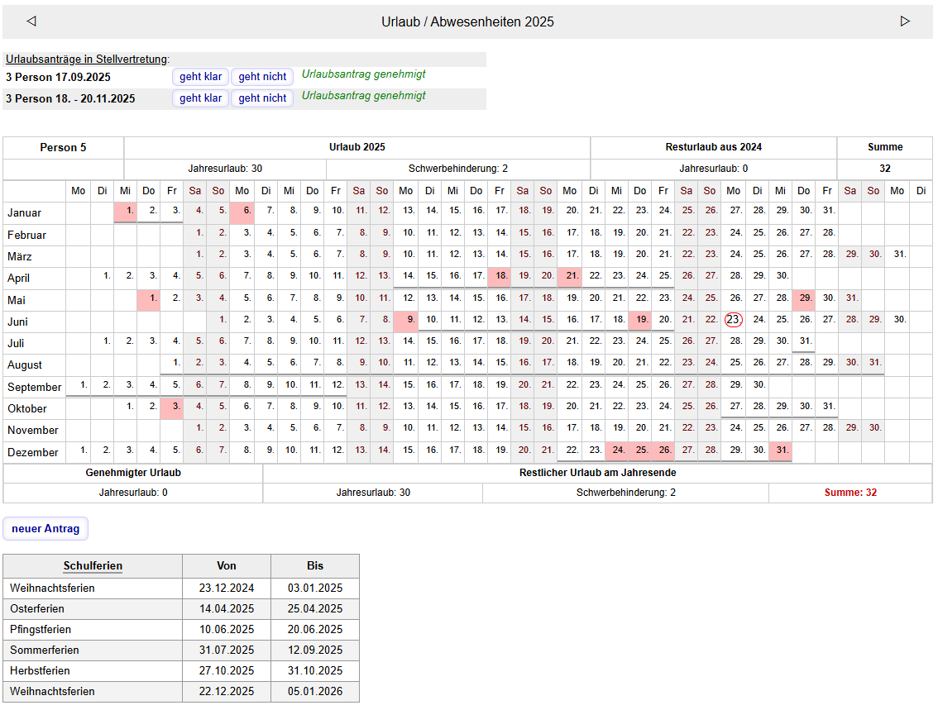Click 'geht klar' for 17.09.2025 request

pos(201,77)
